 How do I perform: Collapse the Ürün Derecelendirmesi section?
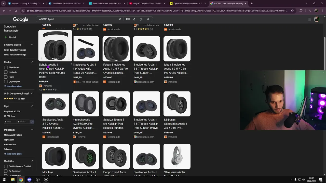pos(32,93)
